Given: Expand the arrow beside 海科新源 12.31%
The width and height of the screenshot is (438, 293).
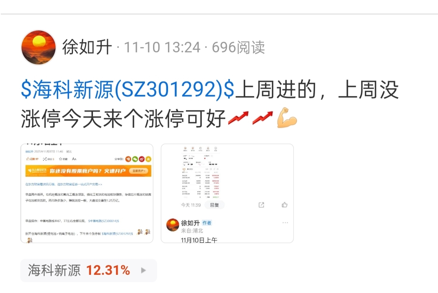Looking at the screenshot, I should pyautogui.click(x=143, y=270).
